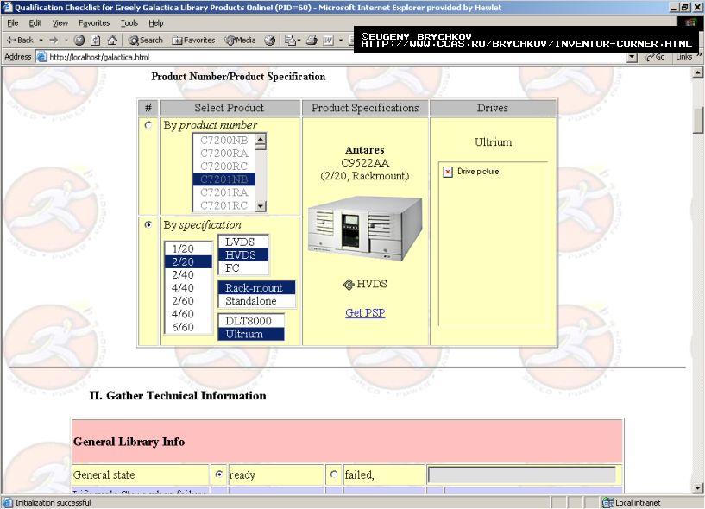705x509 pixels.
Task: Select 2/20 in the size list
Action: 188,261
